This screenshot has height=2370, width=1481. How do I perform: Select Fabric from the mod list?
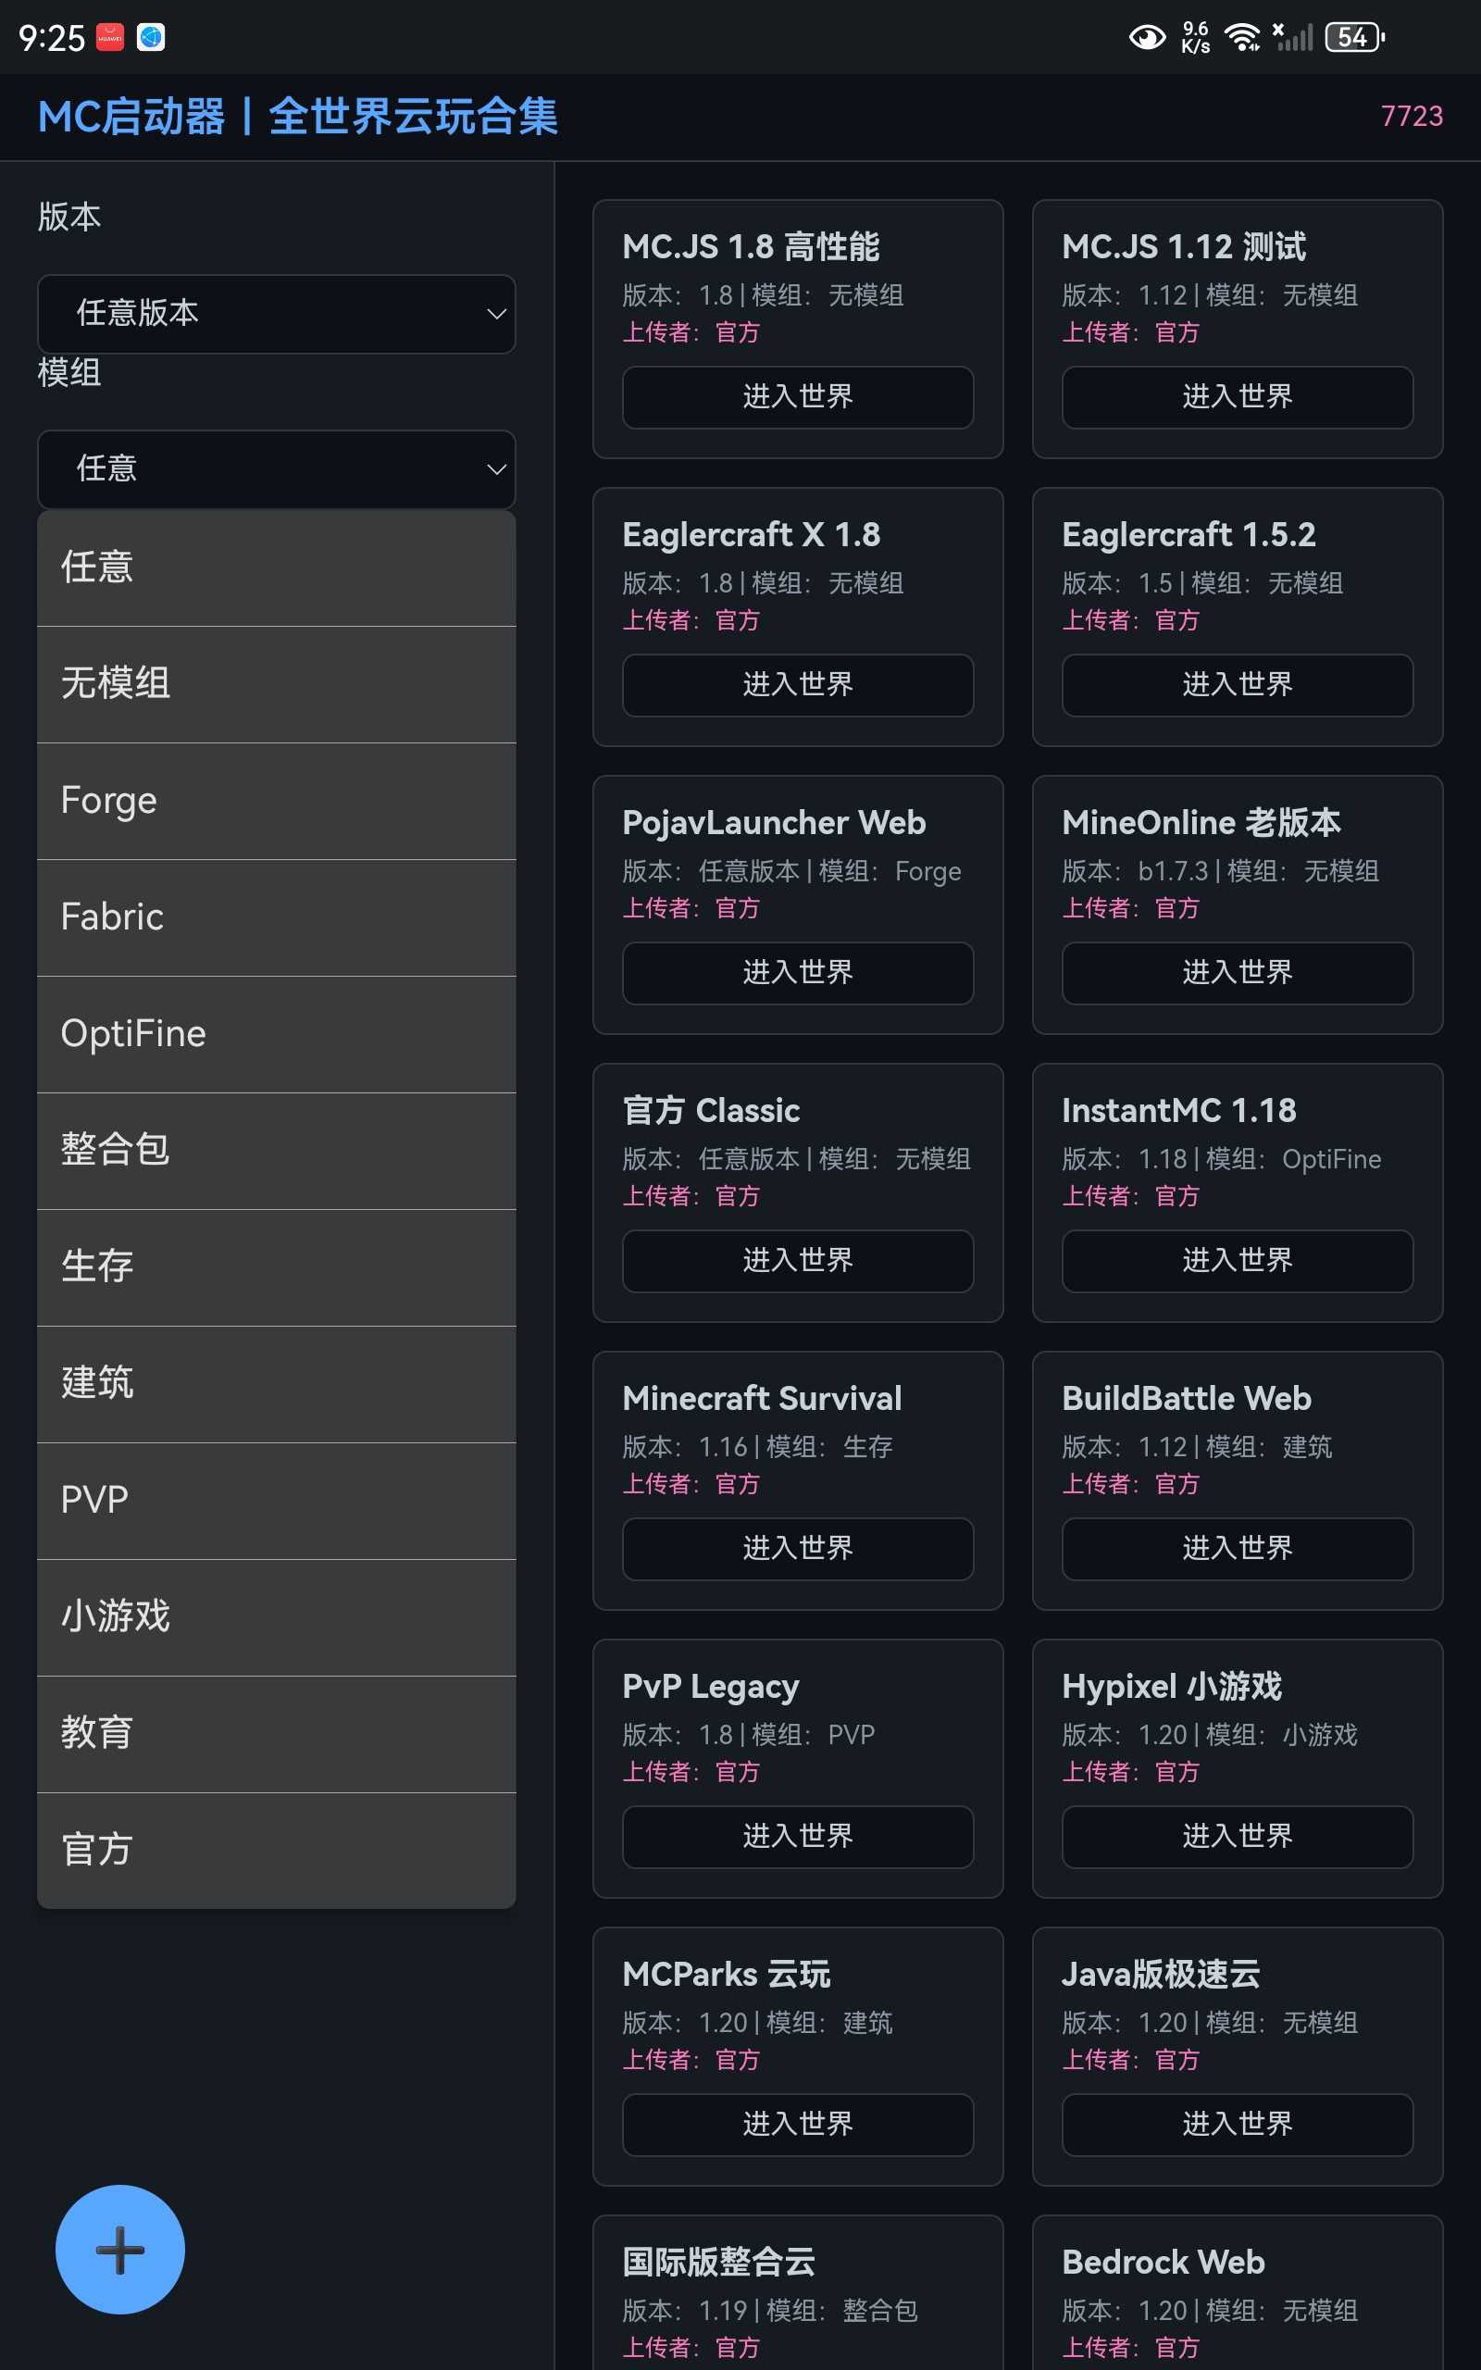pos(276,917)
